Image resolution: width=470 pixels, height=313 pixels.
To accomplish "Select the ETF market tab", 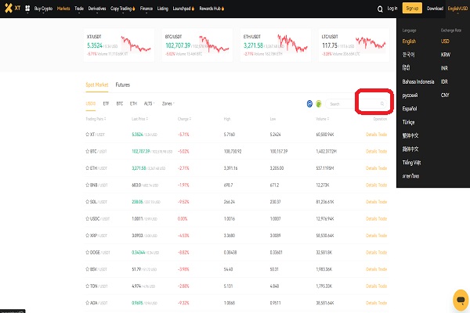I will click(x=106, y=103).
